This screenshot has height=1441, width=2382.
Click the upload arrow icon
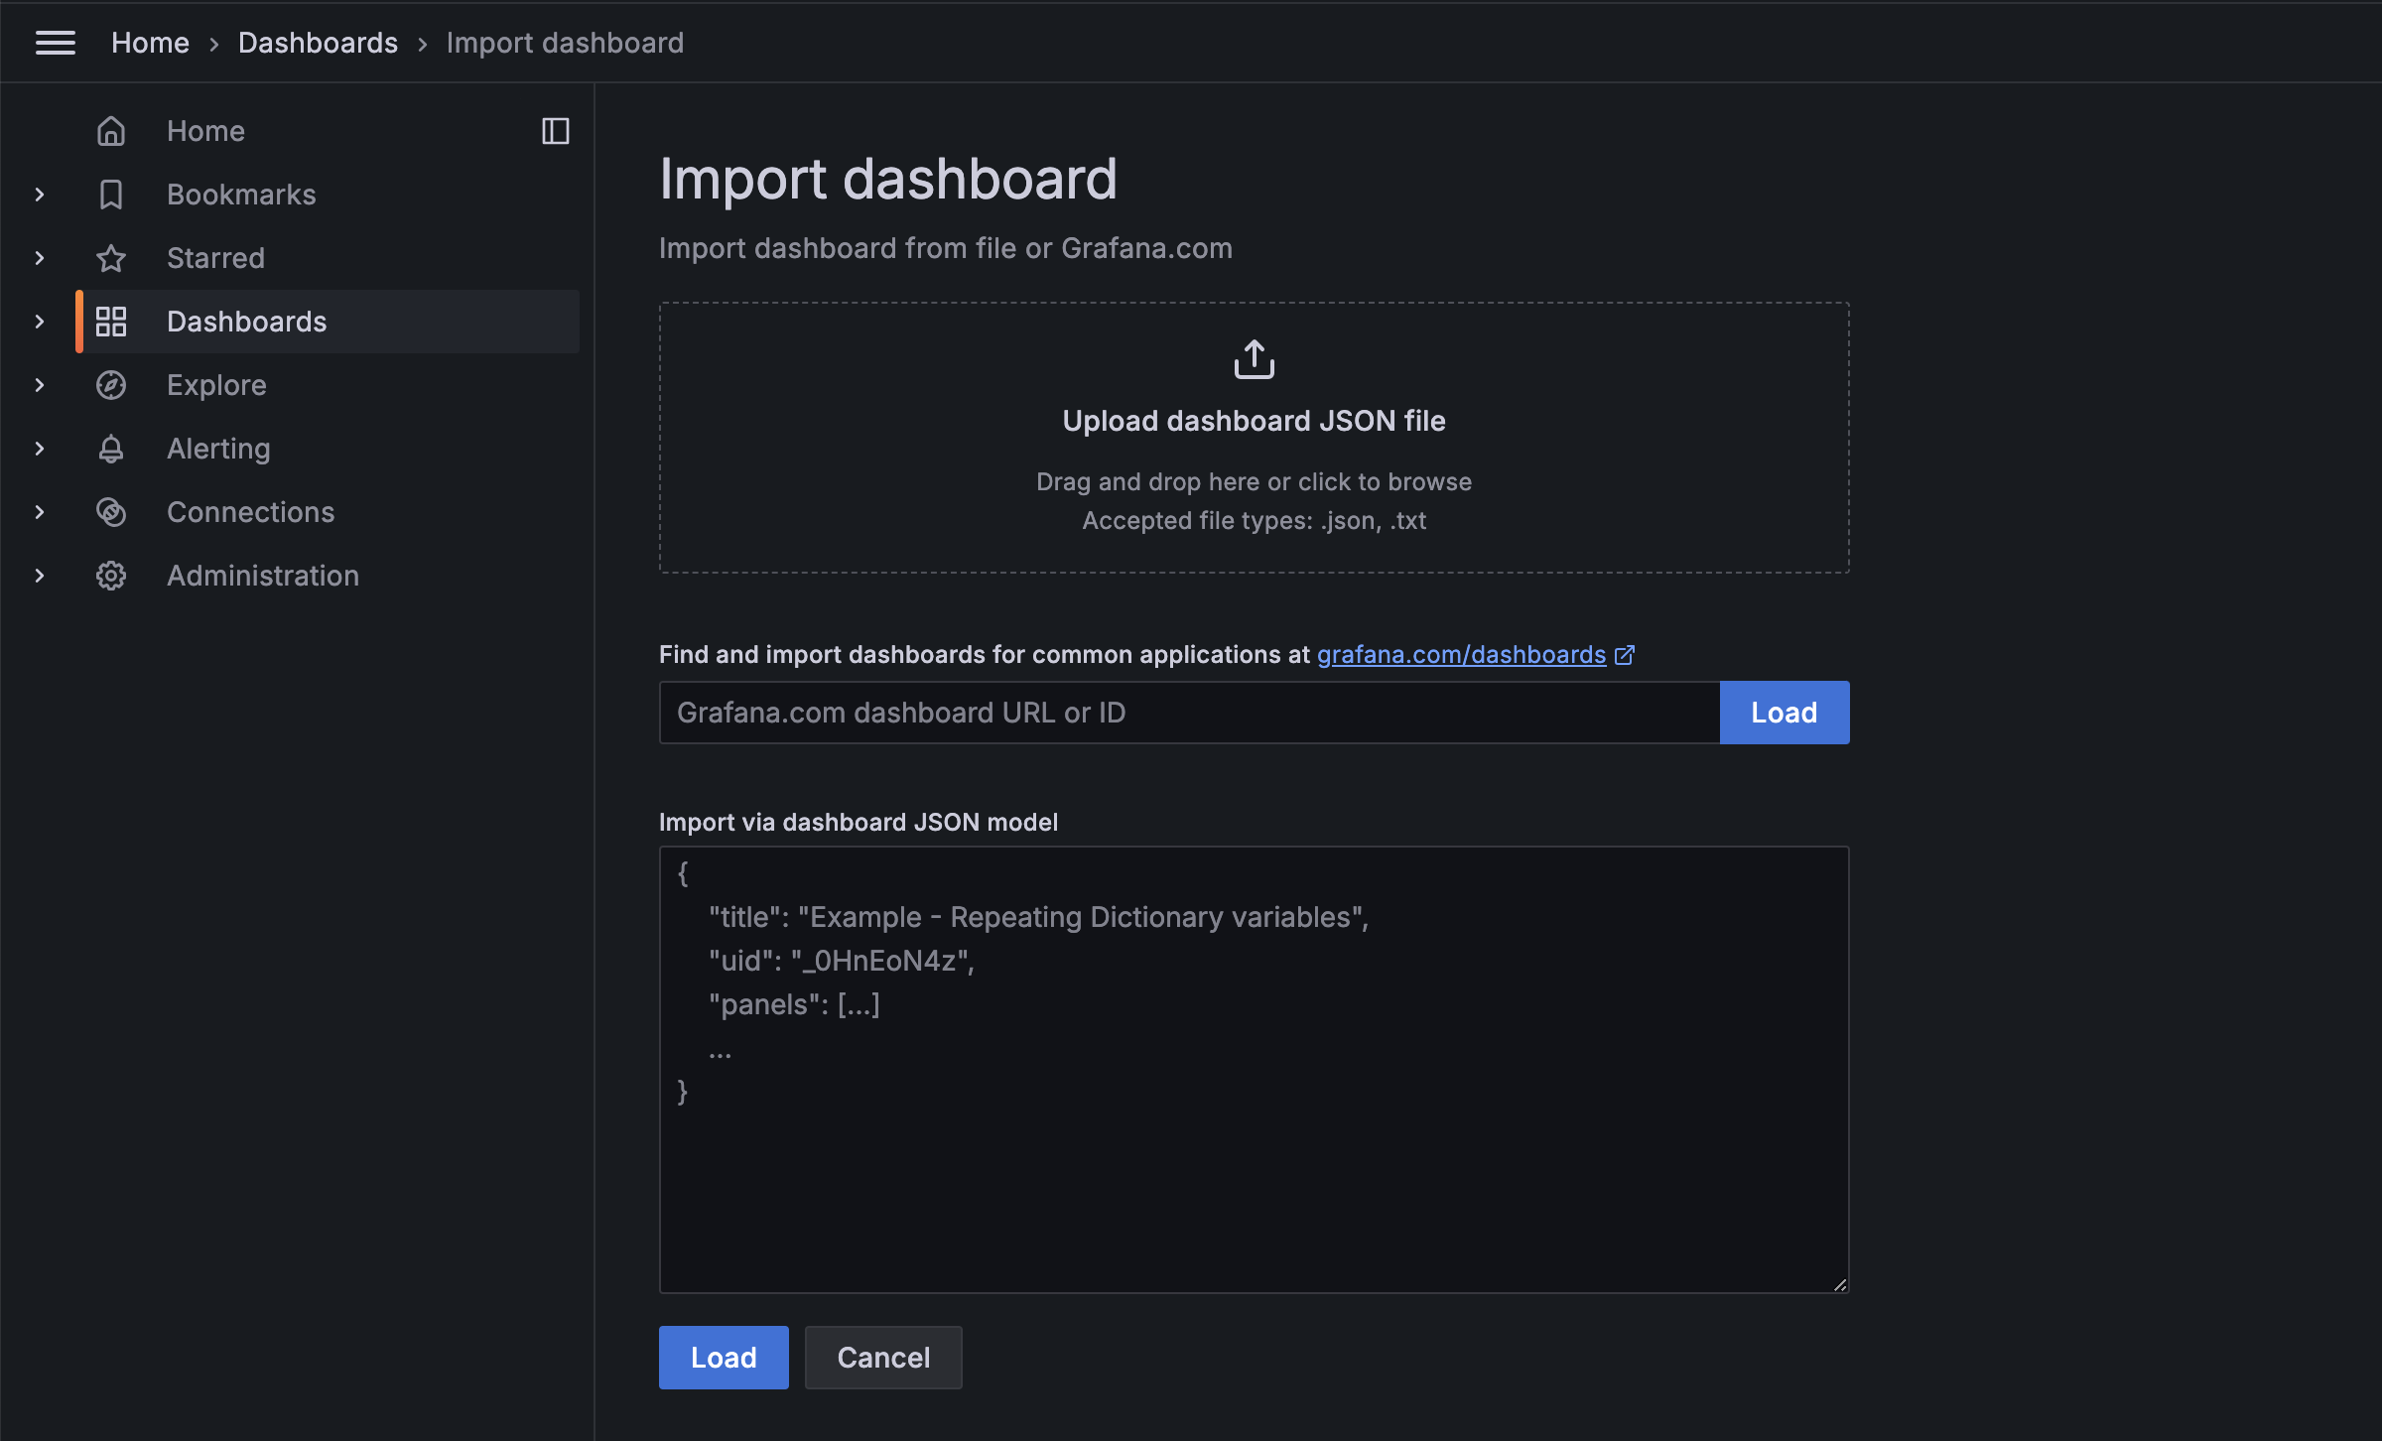pos(1255,359)
